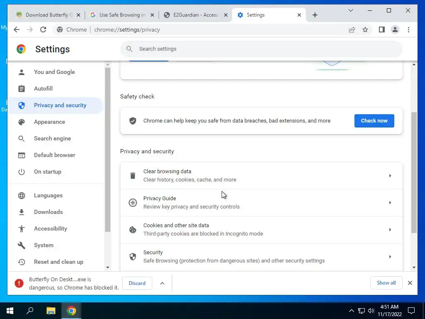Select Privacy and security in sidebar
This screenshot has width=425, height=319.
[x=56, y=105]
